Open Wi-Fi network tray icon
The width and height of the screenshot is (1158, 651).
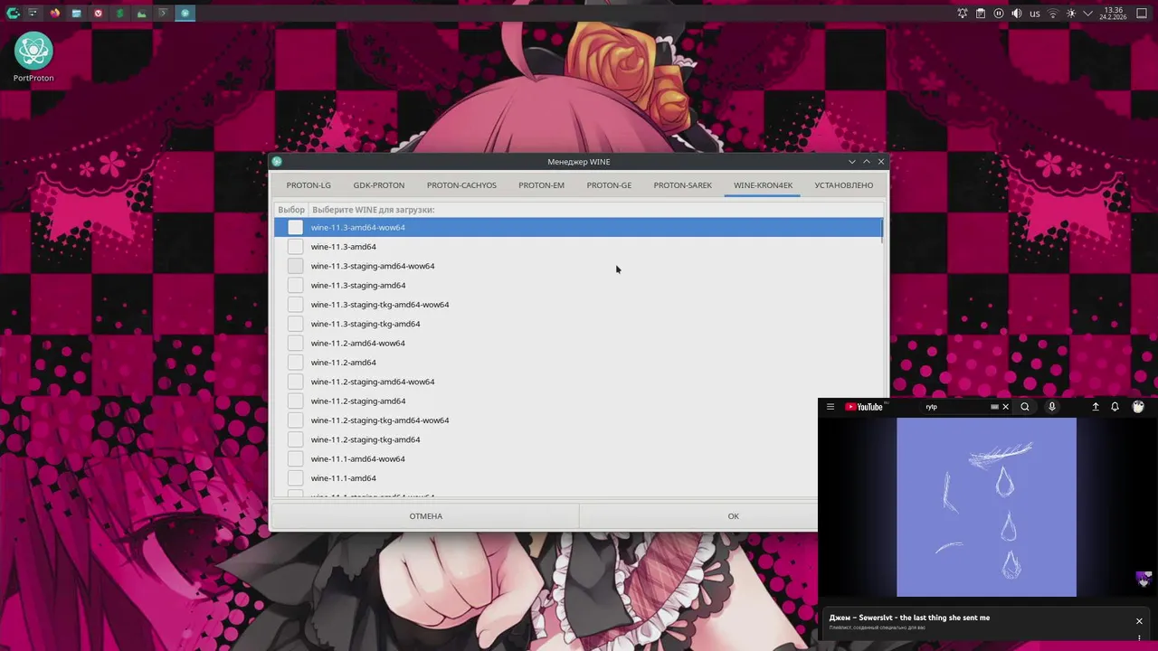tap(1053, 14)
